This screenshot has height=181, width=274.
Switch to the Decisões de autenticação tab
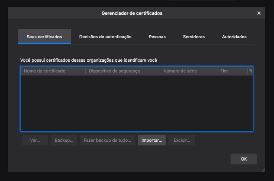click(105, 37)
